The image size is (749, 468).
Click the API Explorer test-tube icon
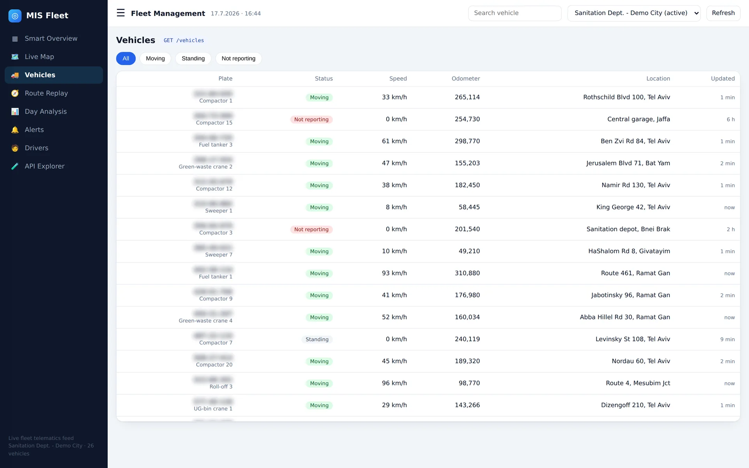tap(15, 166)
